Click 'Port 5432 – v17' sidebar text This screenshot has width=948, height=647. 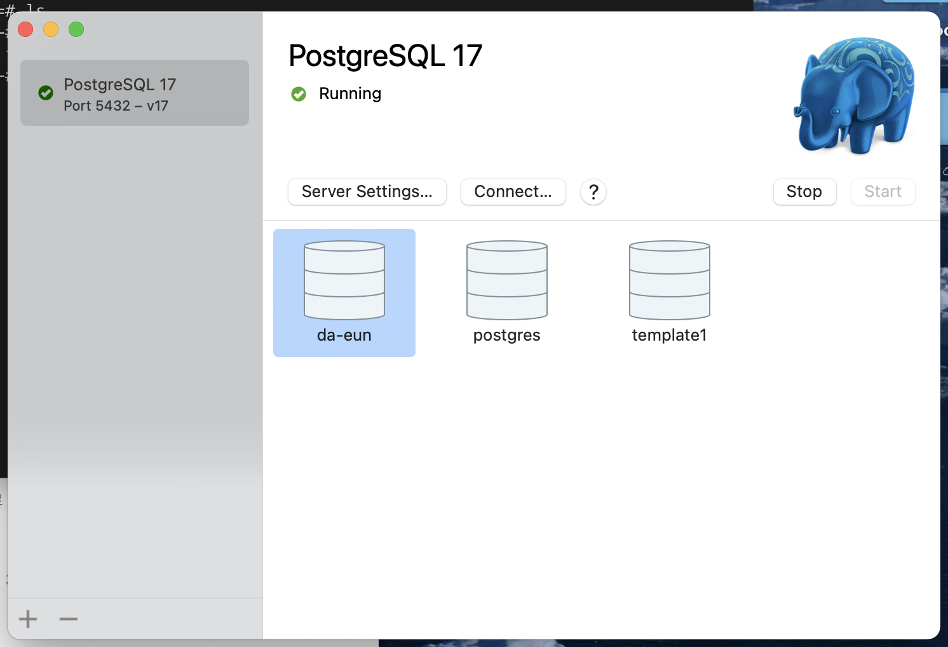[x=116, y=106]
